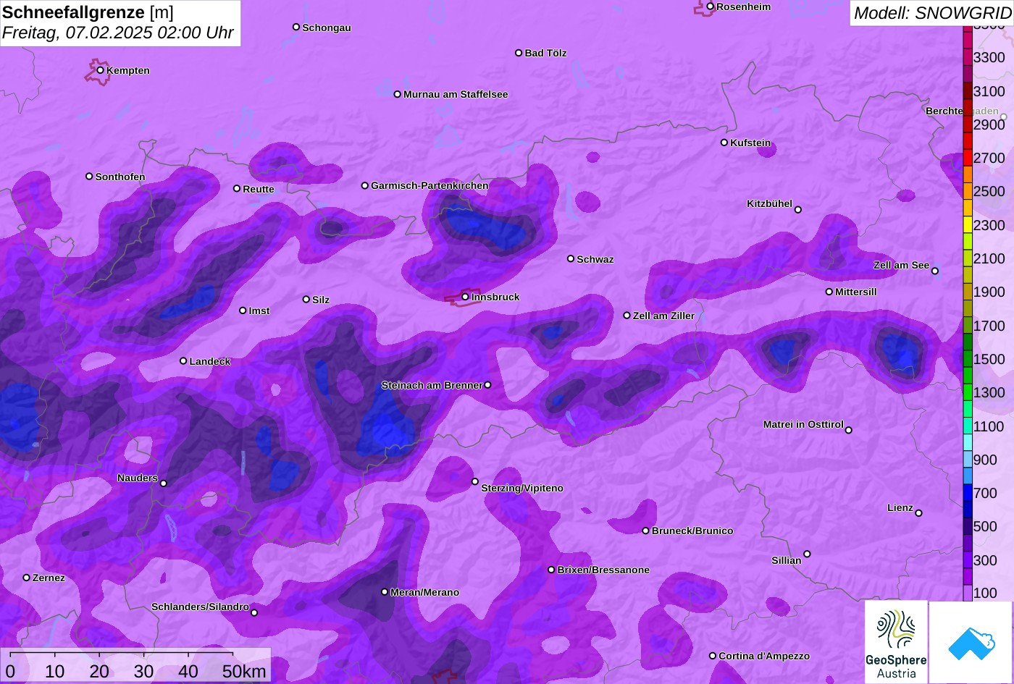Click the Sillian marker dot

click(x=807, y=554)
